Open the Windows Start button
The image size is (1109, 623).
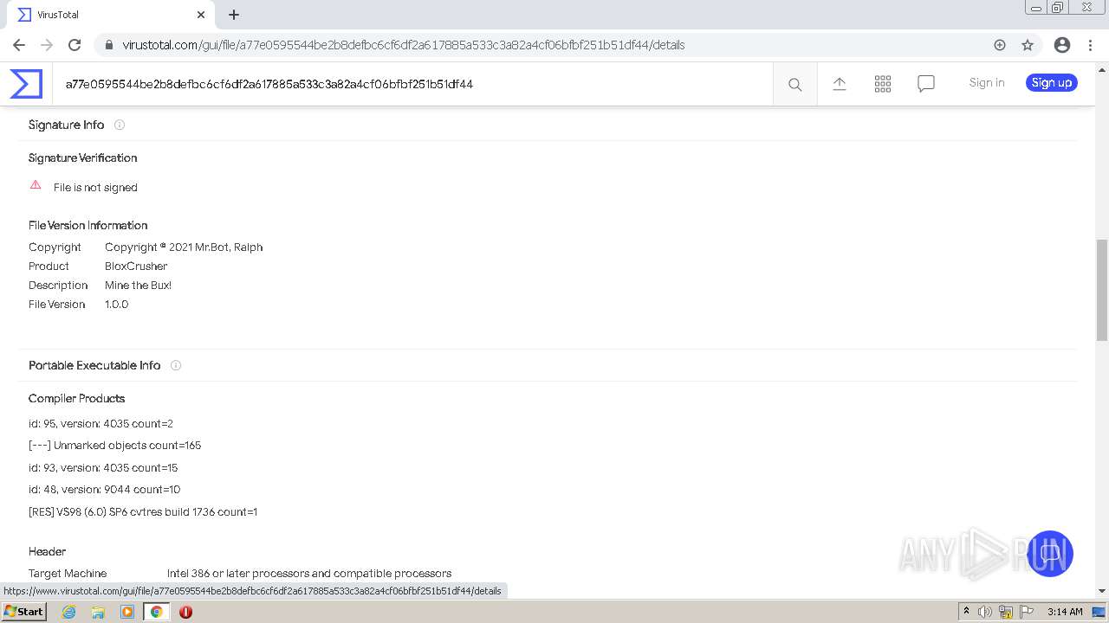23,611
